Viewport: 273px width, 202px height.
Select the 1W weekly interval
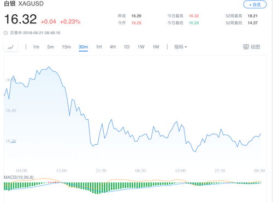[141, 47]
